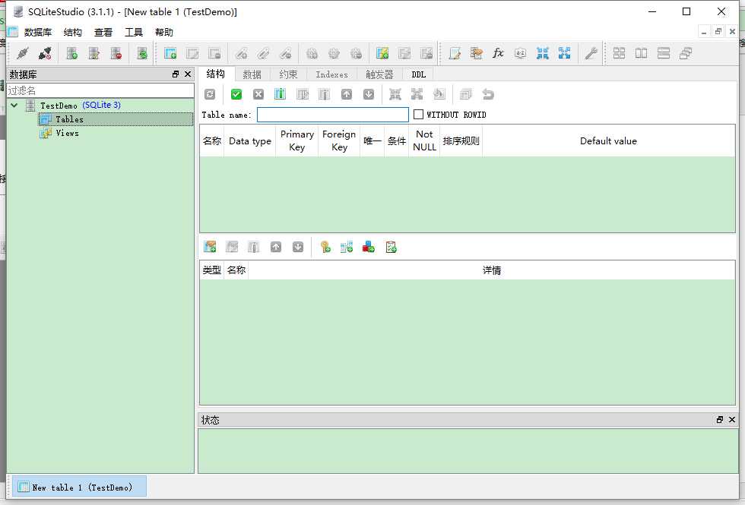This screenshot has width=745, height=505.
Task: Open configuration via the wrench icon
Action: point(591,53)
